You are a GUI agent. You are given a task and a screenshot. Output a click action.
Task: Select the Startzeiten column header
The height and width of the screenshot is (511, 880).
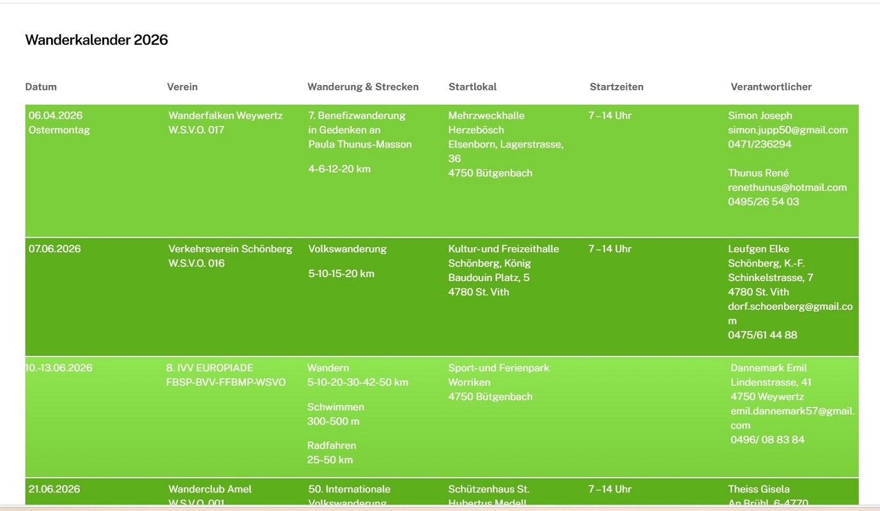pyautogui.click(x=616, y=87)
